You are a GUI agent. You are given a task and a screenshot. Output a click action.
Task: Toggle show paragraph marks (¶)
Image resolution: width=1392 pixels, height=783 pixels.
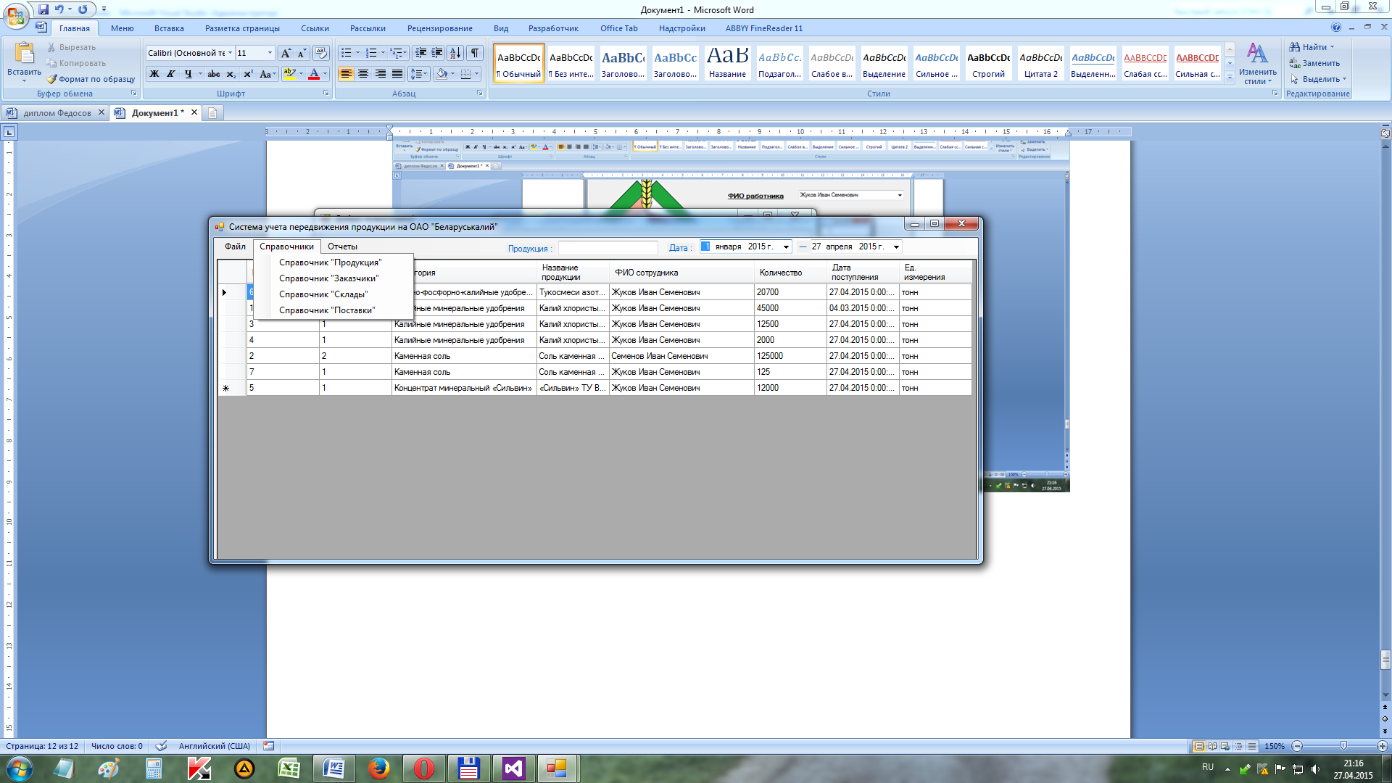click(475, 53)
